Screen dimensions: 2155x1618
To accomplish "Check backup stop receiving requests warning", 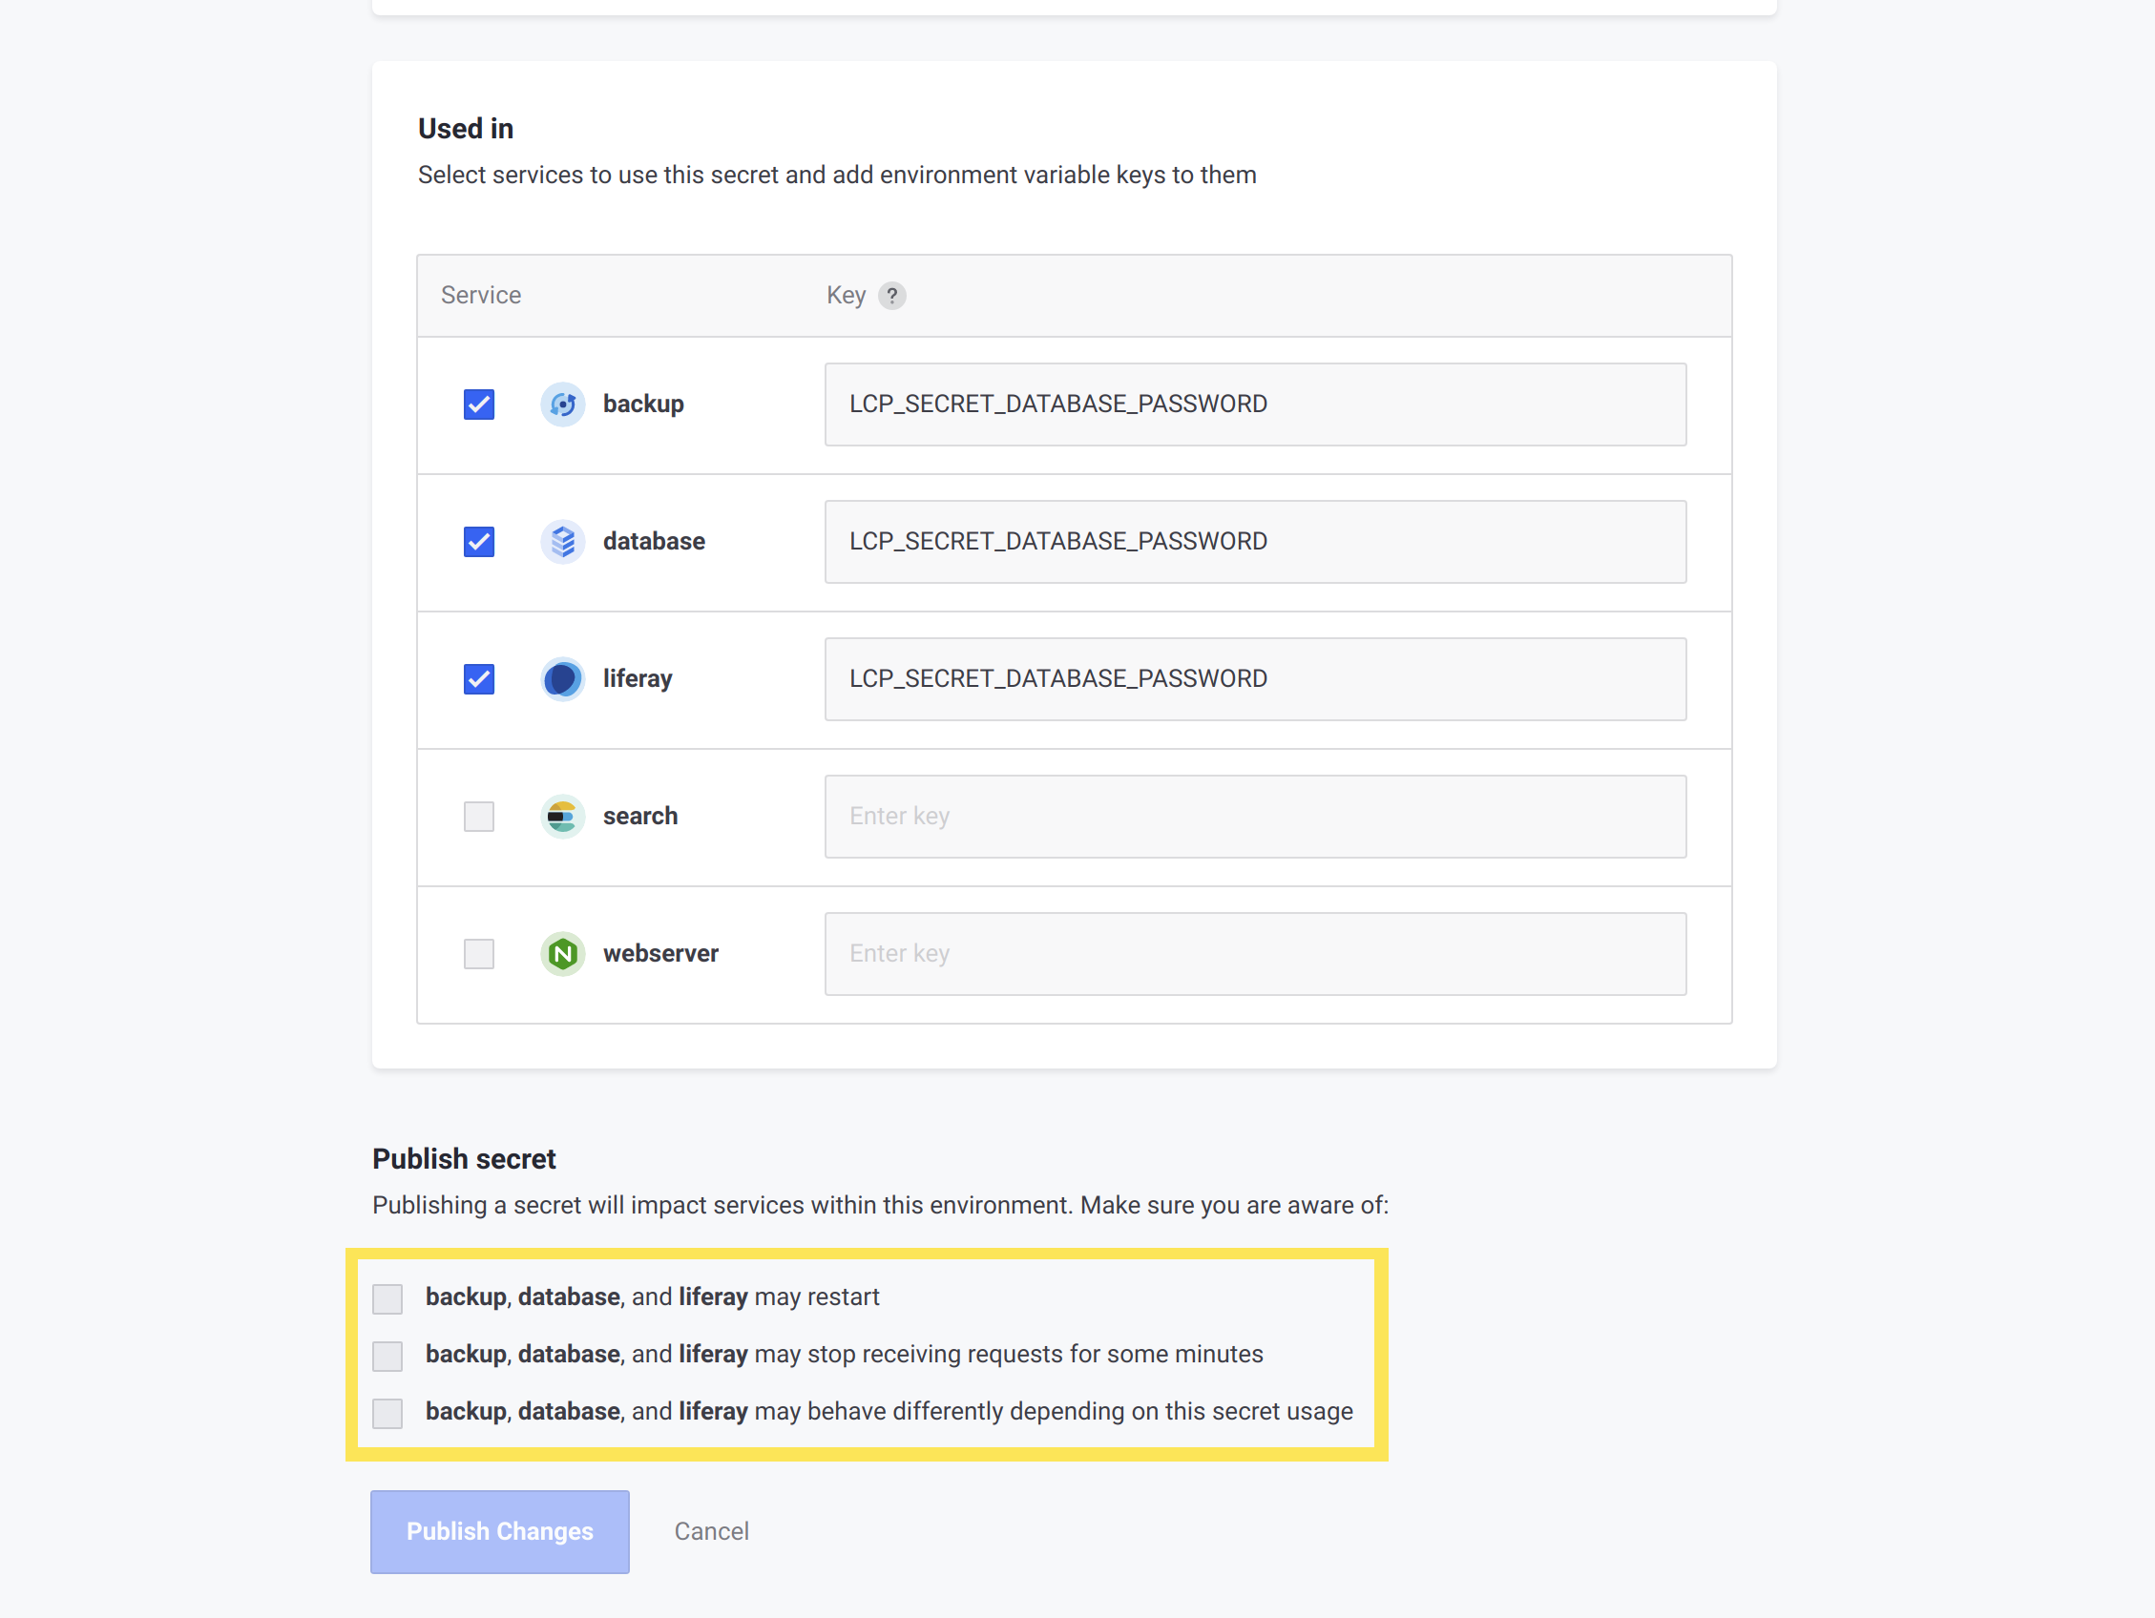I will (387, 1355).
